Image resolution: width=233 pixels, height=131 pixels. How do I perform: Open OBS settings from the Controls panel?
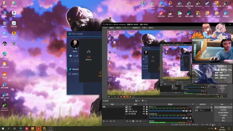coord(223,118)
